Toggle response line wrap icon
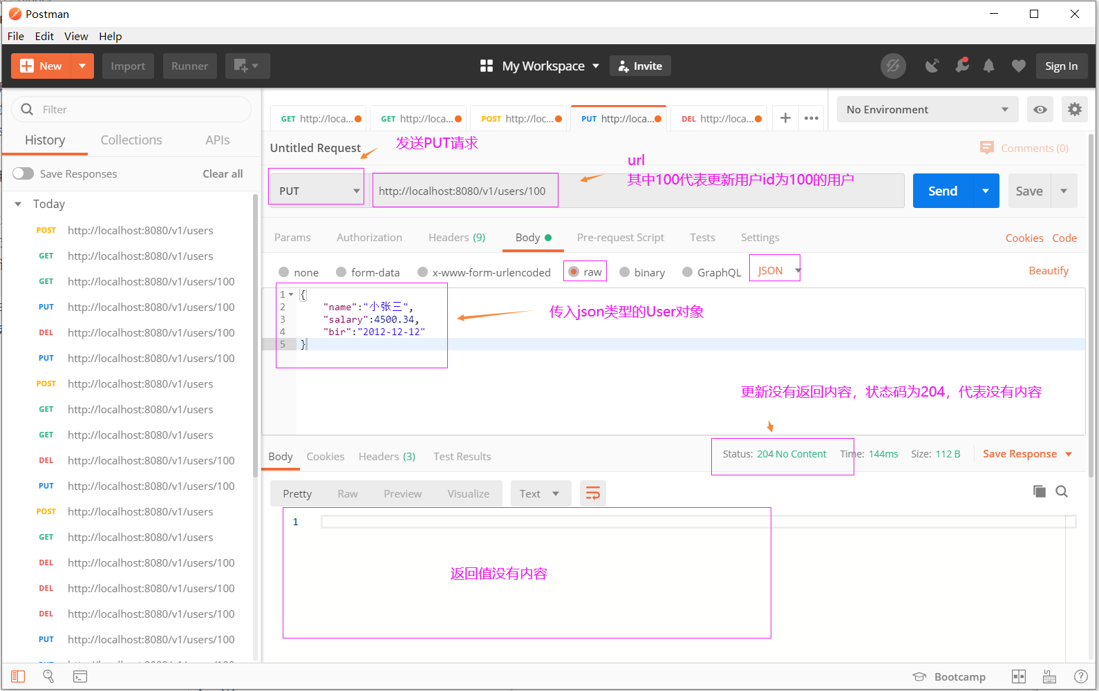The width and height of the screenshot is (1099, 691). click(x=593, y=493)
